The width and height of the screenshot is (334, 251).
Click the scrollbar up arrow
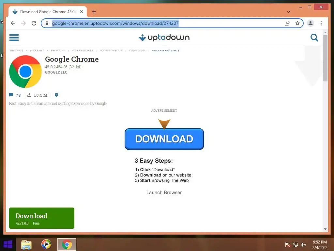[x=325, y=32]
